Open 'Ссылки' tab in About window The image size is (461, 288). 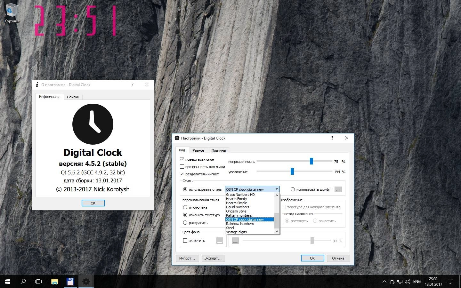(73, 97)
